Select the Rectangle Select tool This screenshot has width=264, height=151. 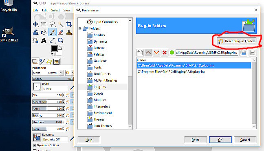tap(44, 24)
